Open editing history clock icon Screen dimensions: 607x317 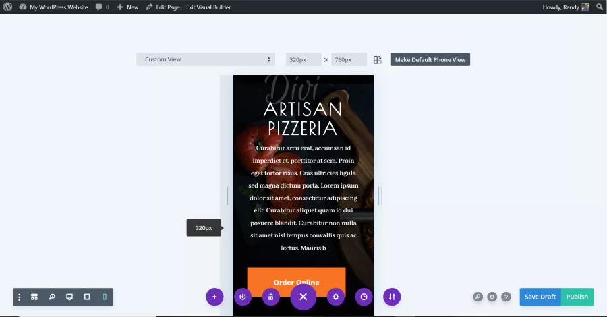(x=364, y=297)
